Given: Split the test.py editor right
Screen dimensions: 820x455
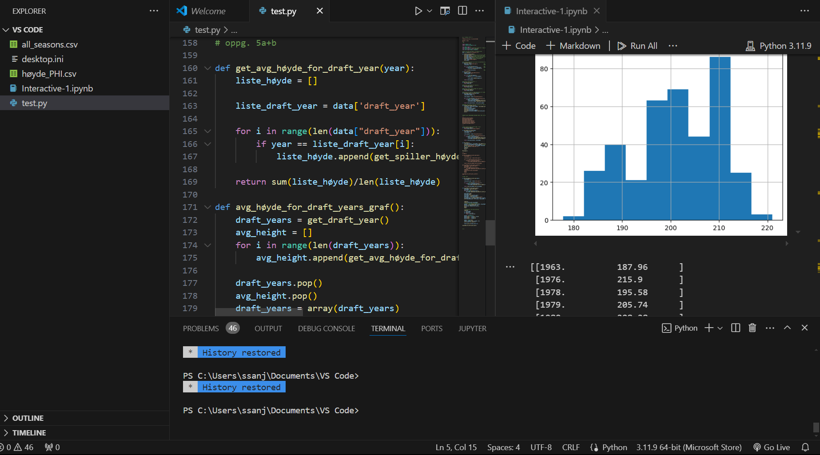Looking at the screenshot, I should click(x=462, y=11).
